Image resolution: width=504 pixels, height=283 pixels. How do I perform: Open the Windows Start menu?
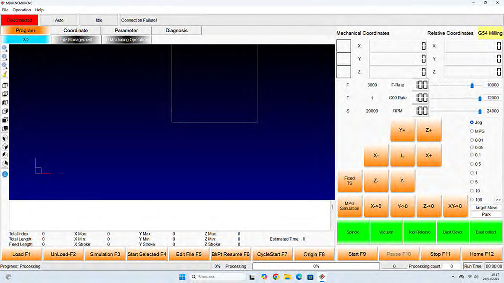[x=182, y=277]
